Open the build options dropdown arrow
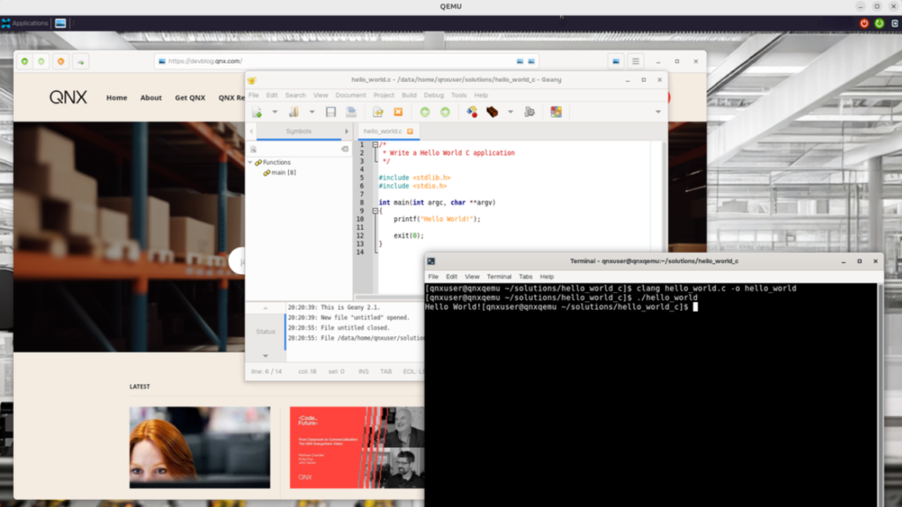Screen dimensions: 902x507 point(510,112)
